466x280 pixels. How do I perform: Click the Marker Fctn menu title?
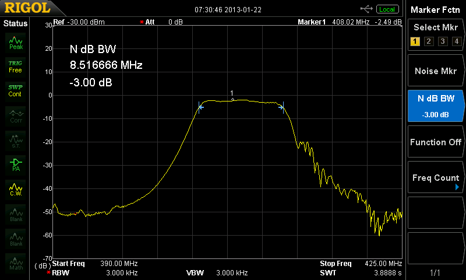435,10
